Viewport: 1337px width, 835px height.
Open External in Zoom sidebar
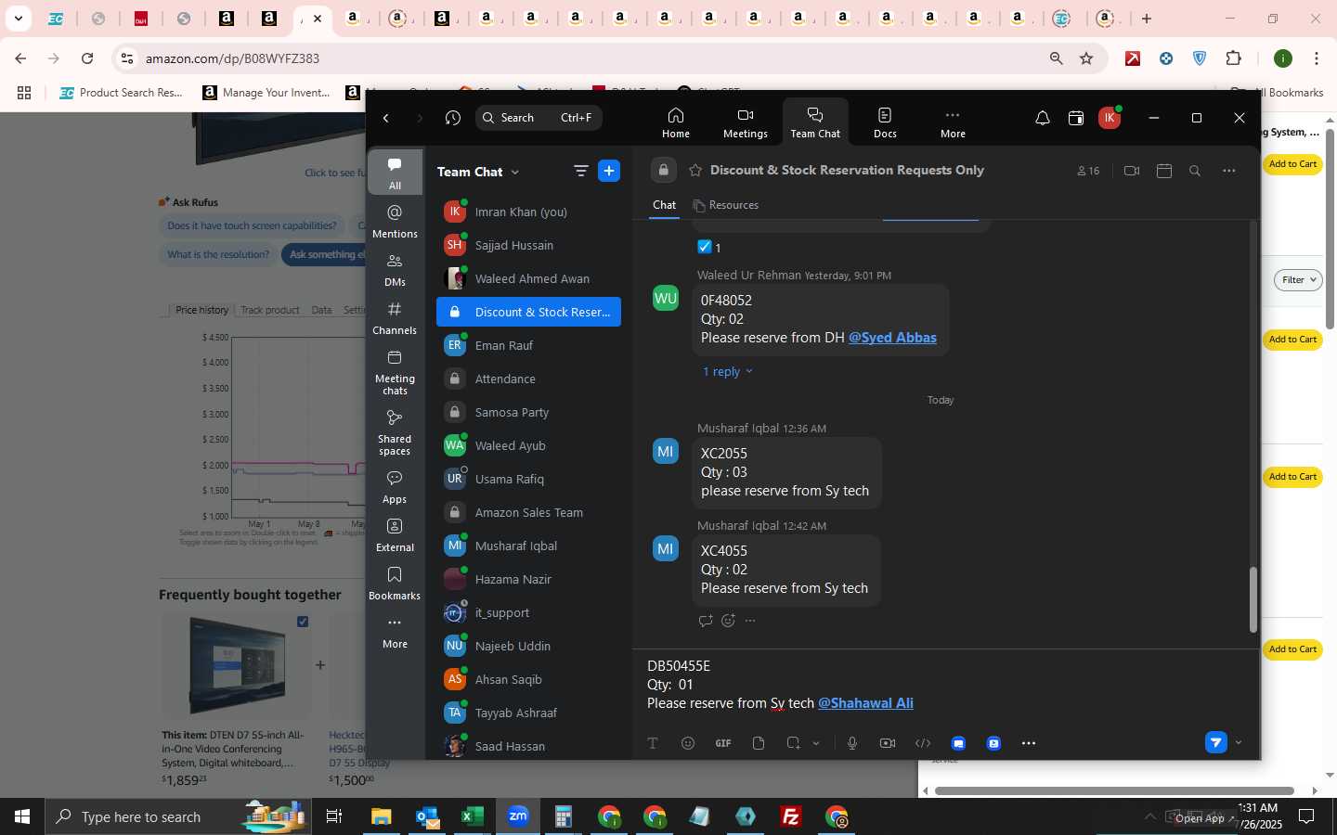click(395, 535)
